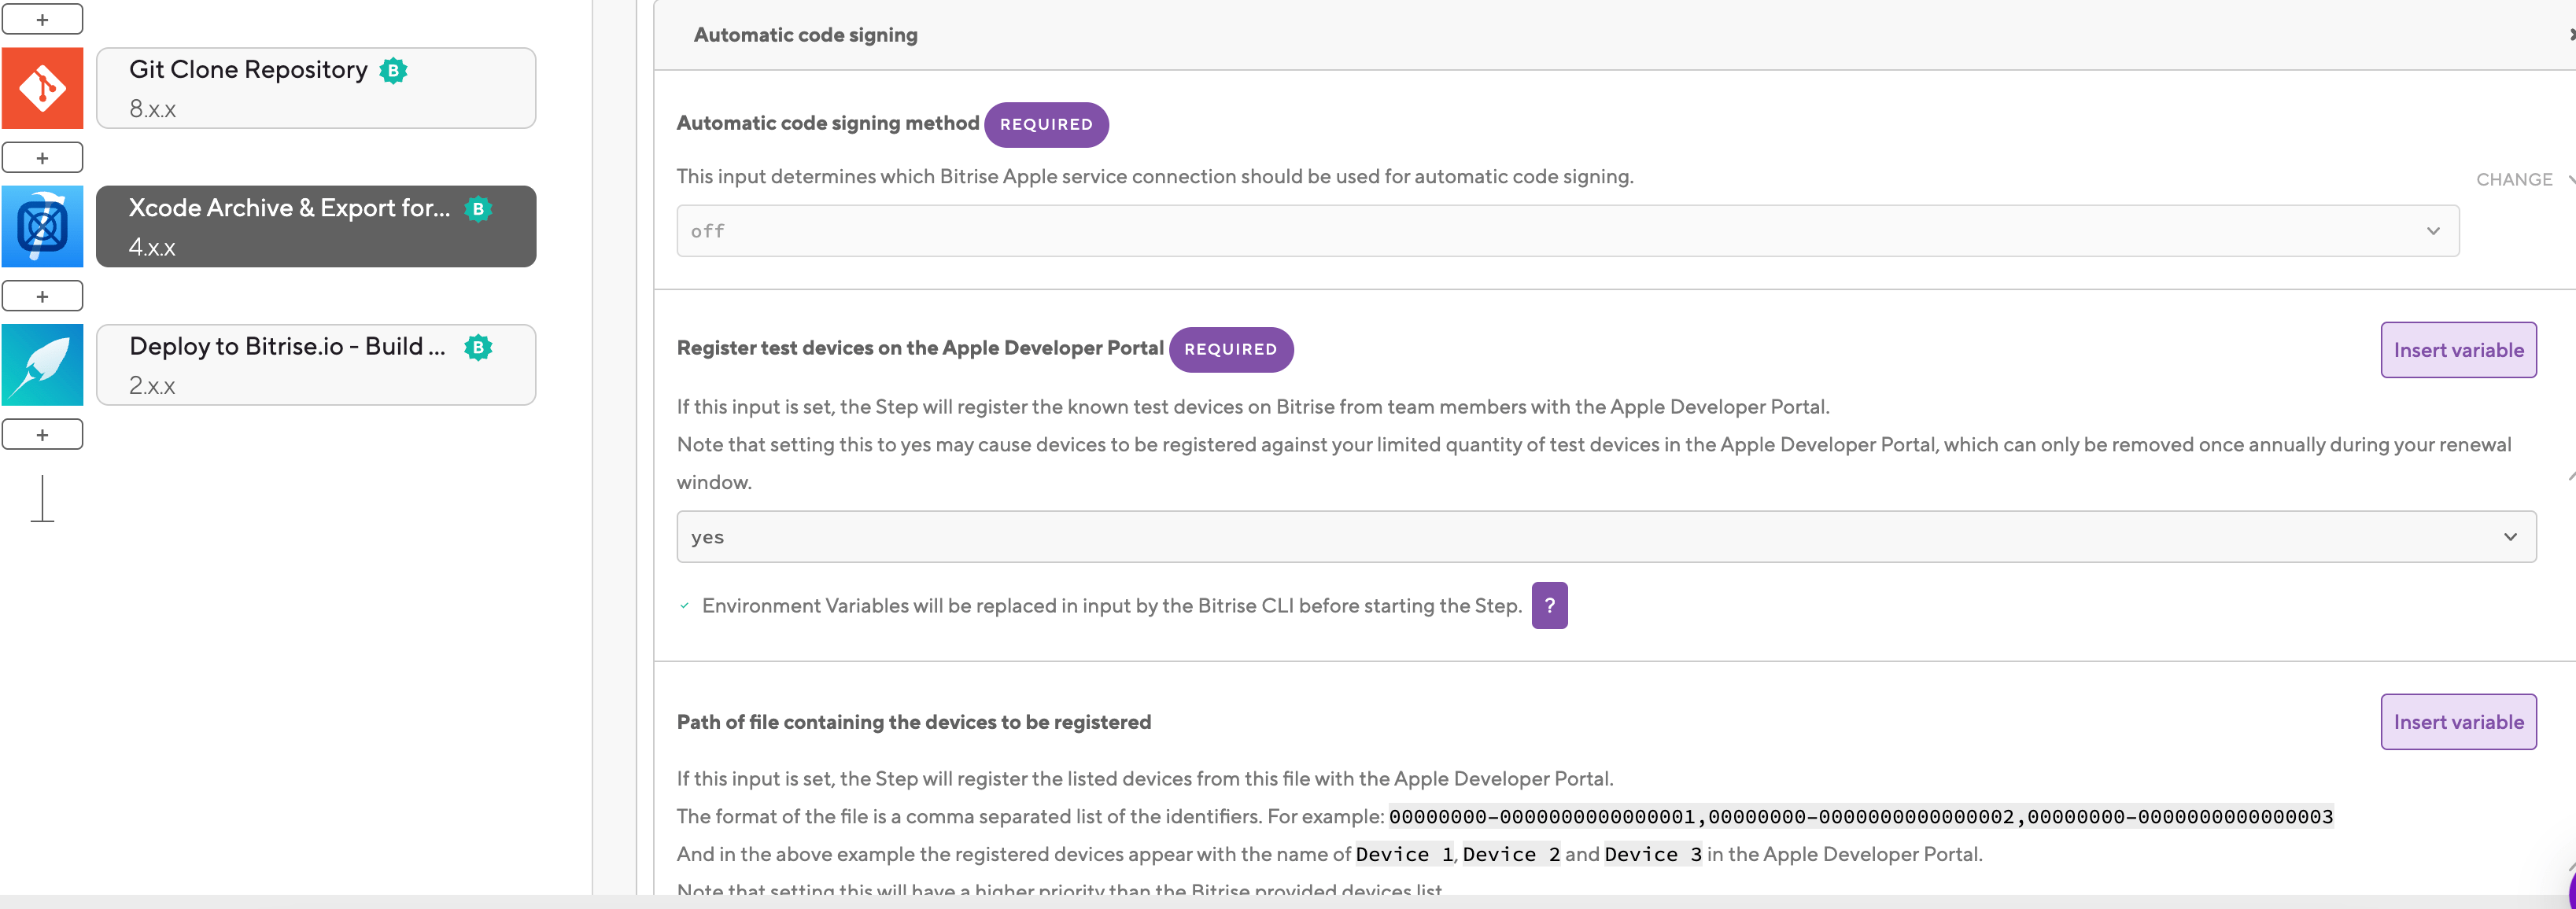Screen dimensions: 2576x909
Task: Add step between Xcode Archive and Deploy
Action: tap(42, 296)
